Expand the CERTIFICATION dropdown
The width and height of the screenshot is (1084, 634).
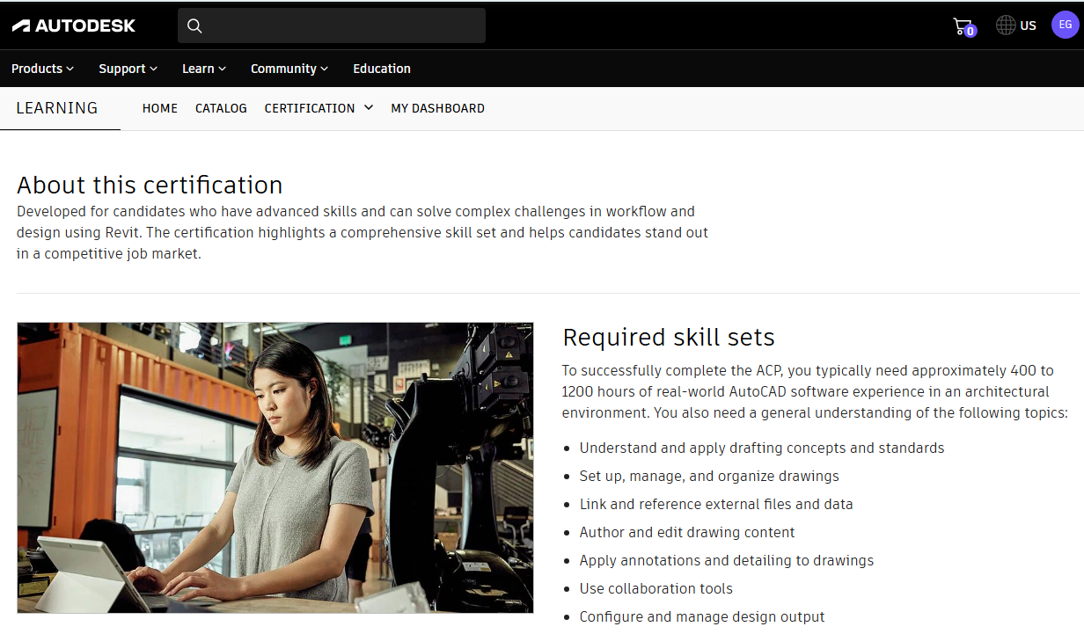pos(319,108)
